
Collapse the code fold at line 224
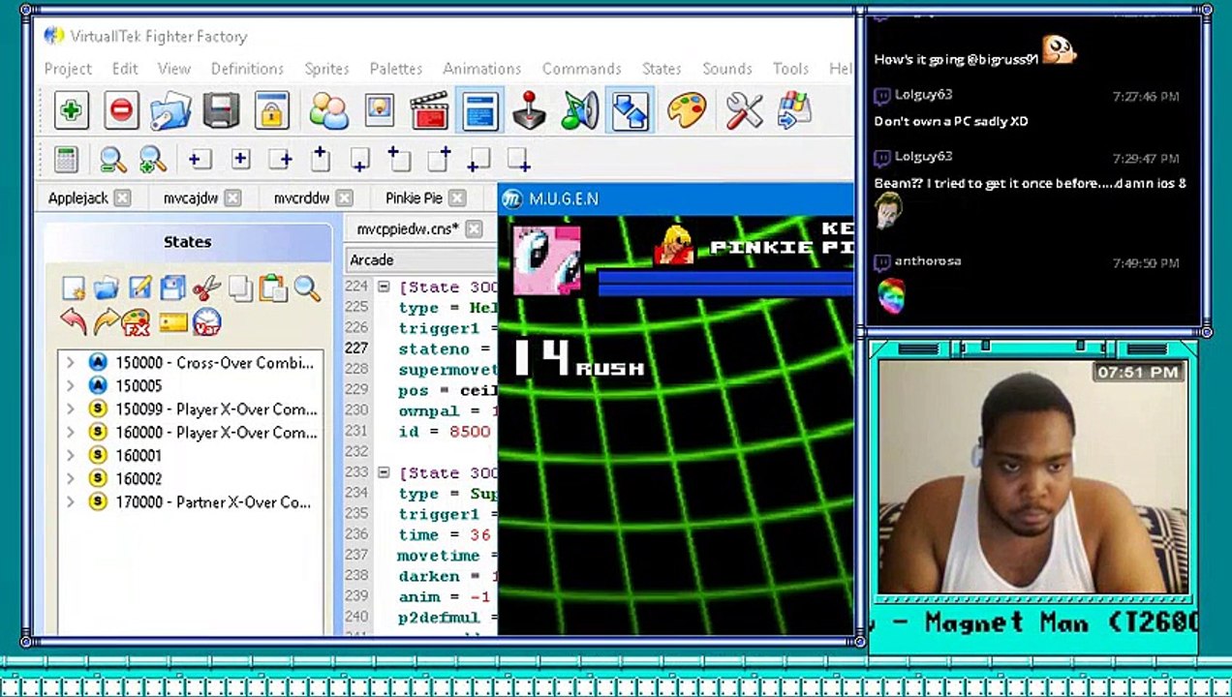click(384, 287)
